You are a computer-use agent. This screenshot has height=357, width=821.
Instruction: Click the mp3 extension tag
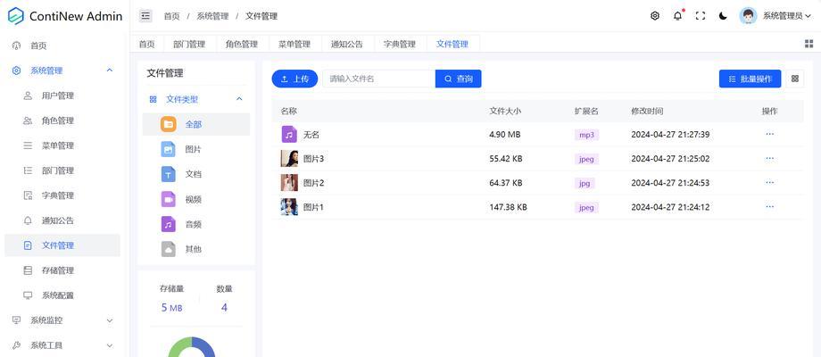(x=586, y=135)
